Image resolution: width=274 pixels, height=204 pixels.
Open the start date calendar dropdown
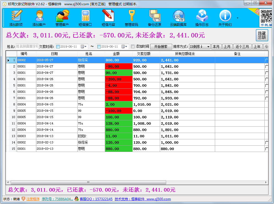click(x=84, y=47)
